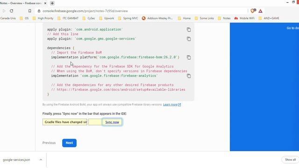Open Home bookmark folder
Viewport: 299px width, 168px height.
(184, 18)
